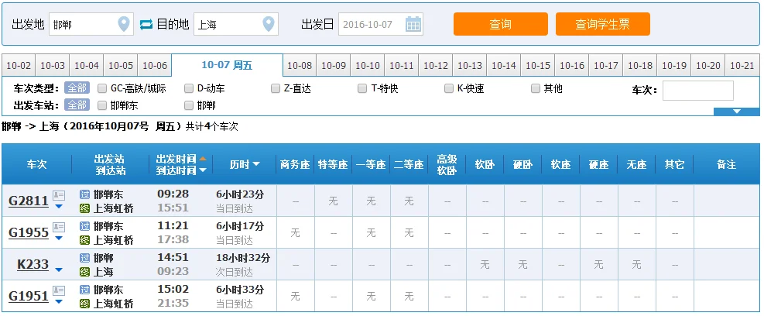Screen dimensions: 764x316
Task: Click the 二等座 column header
Action: coord(409,165)
